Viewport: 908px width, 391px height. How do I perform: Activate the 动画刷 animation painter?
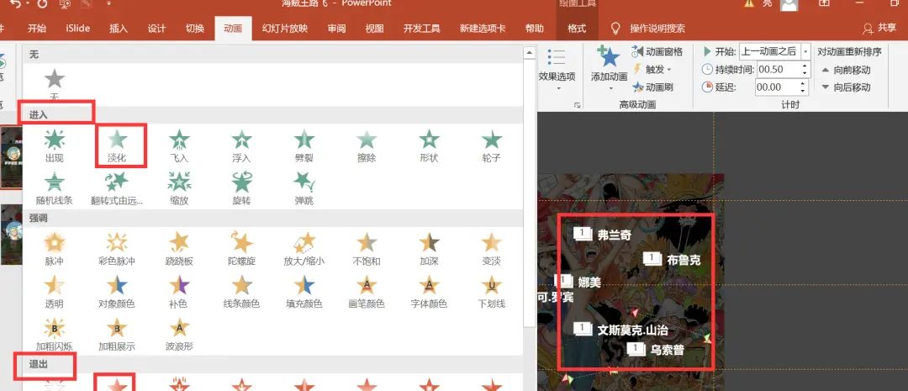652,87
